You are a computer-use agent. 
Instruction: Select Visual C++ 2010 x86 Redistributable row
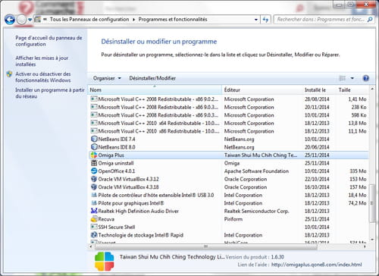point(229,131)
